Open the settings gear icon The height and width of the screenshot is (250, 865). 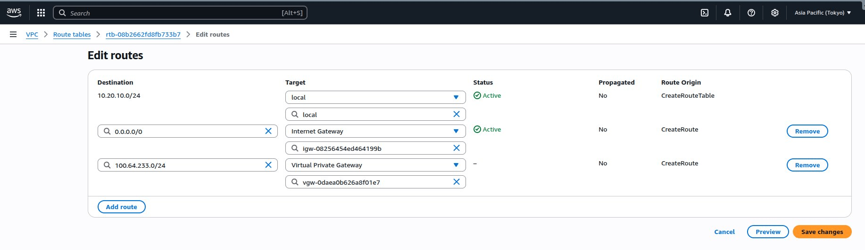(x=775, y=13)
